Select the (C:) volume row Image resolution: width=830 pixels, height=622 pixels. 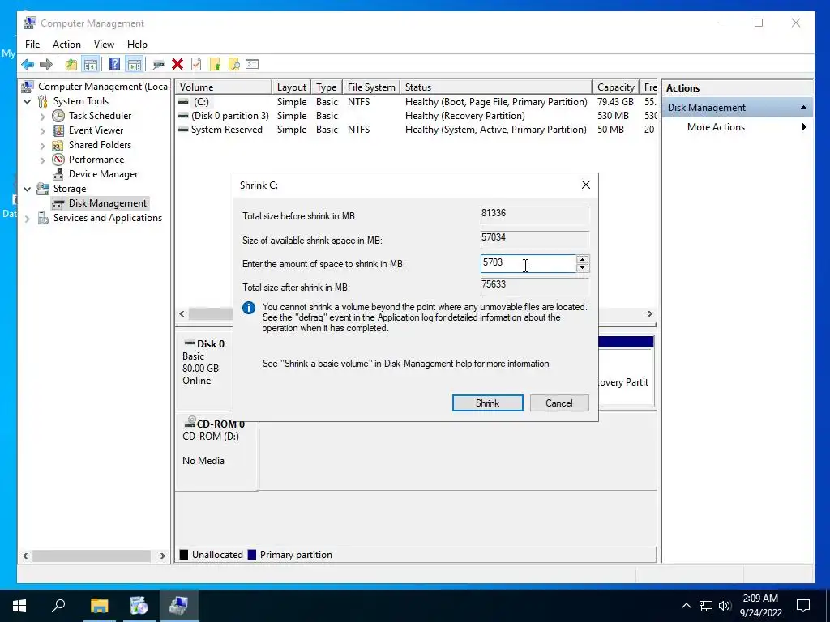tap(416, 101)
